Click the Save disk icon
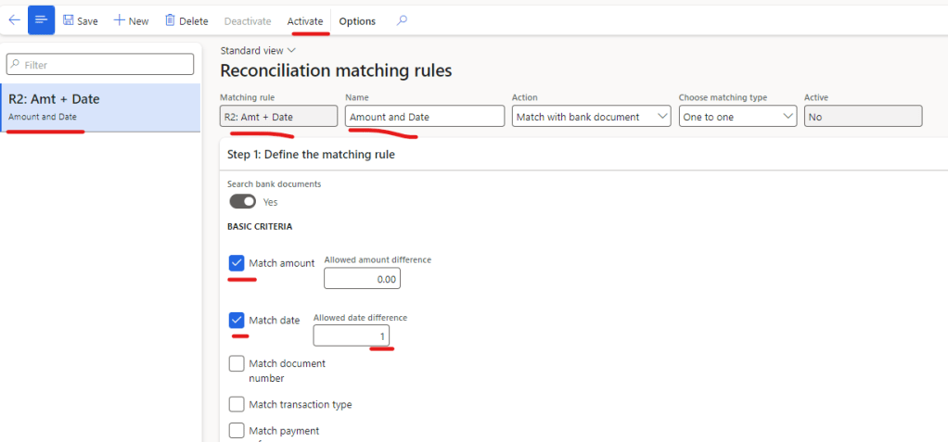The image size is (948, 442). (70, 20)
